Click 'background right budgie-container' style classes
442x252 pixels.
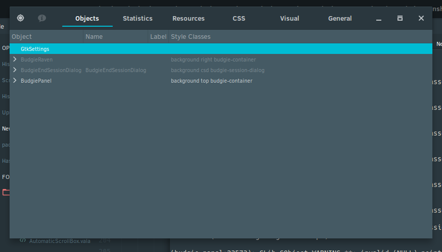click(213, 59)
